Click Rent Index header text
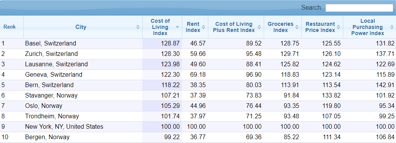The image size is (396, 143). pyautogui.click(x=193, y=27)
